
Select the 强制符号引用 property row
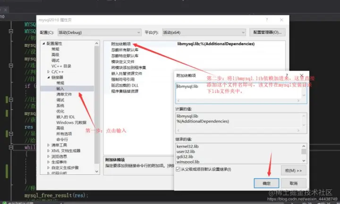123,80
